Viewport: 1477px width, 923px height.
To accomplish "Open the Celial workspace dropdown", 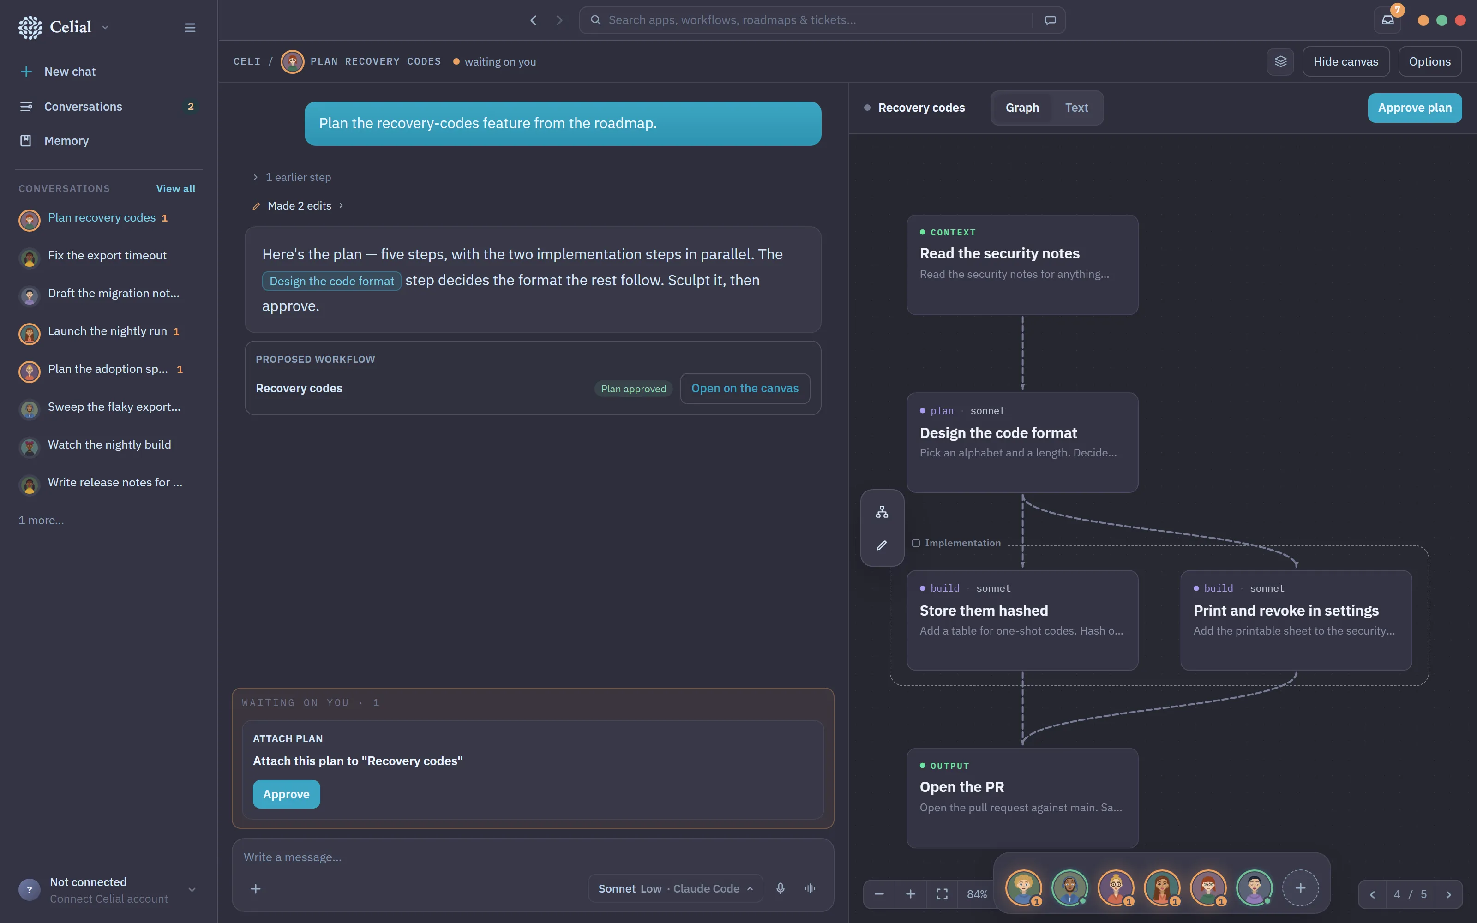I will point(105,28).
